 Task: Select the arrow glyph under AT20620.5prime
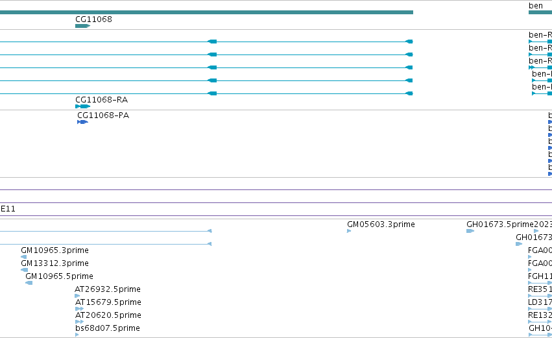pos(80,322)
